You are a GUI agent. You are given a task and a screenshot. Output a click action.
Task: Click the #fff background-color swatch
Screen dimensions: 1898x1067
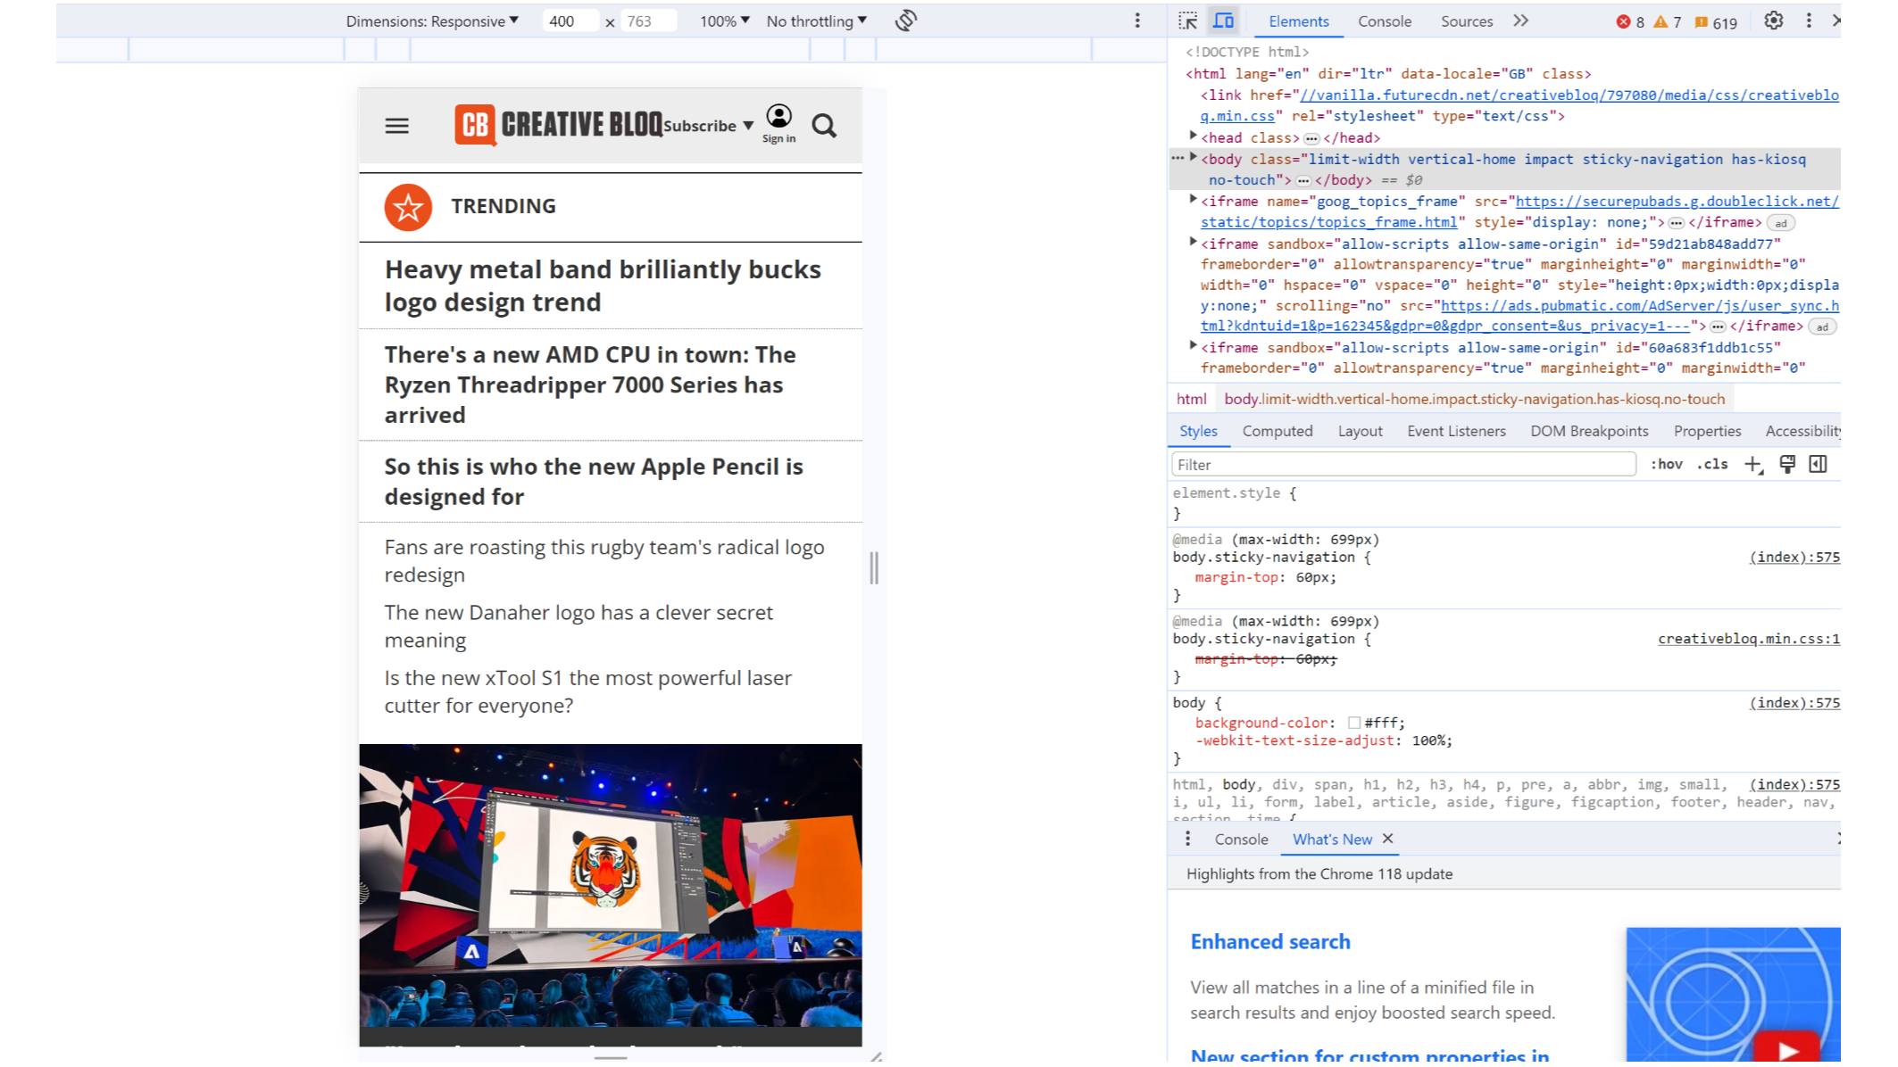1355,723
